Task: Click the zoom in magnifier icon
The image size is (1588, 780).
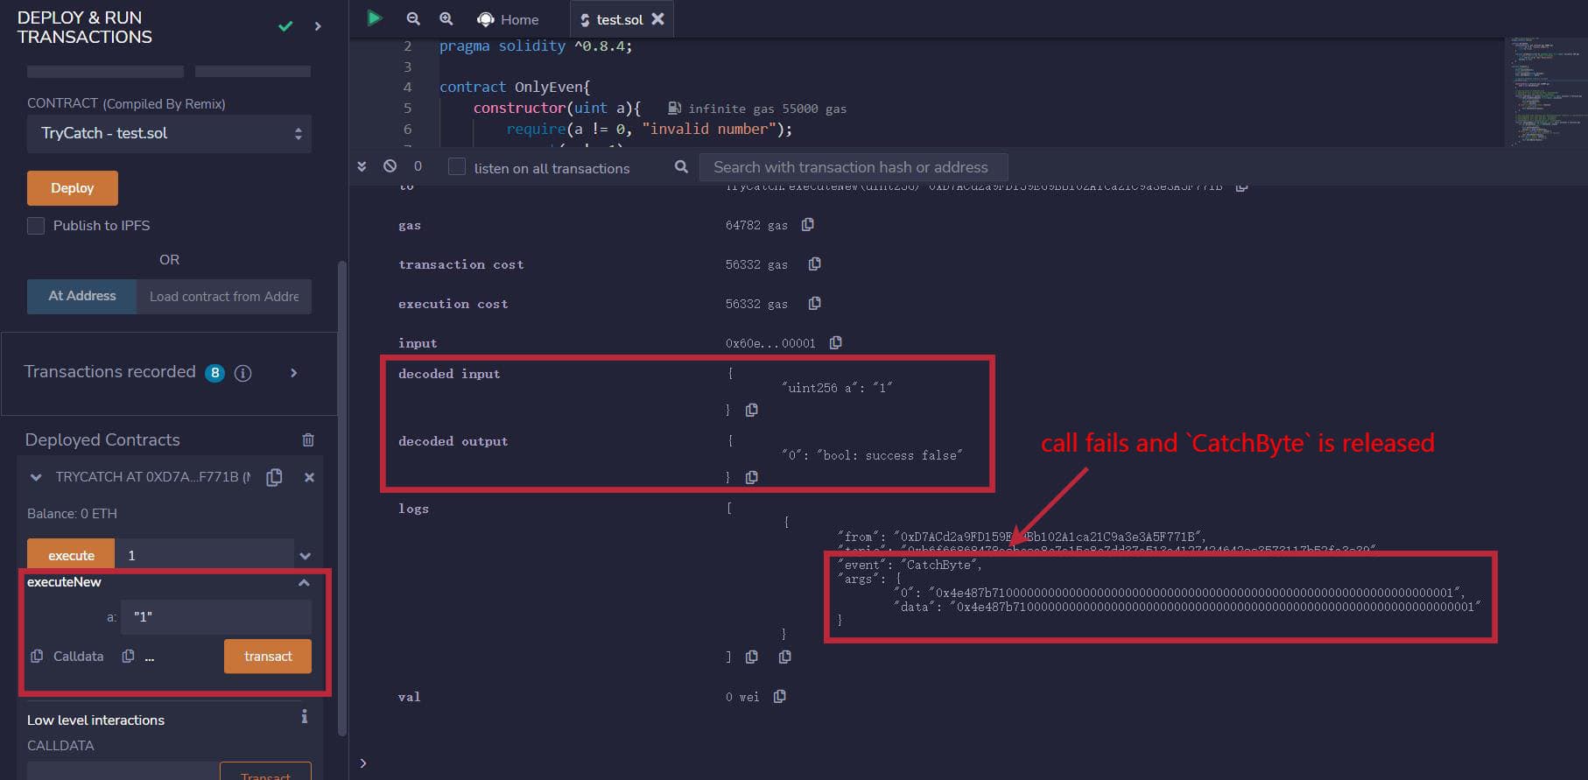Action: click(x=446, y=18)
